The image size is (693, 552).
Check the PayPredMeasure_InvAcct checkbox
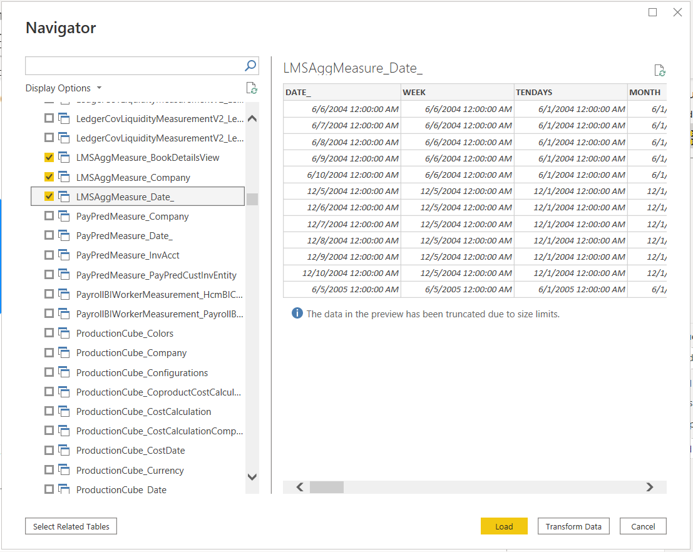[49, 255]
